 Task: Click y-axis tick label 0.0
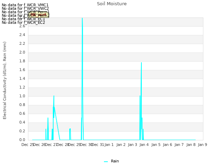[x=22, y=140]
